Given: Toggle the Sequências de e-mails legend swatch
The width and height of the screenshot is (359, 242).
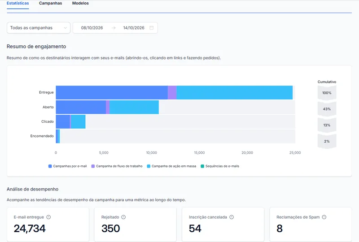Looking at the screenshot, I should click(202, 166).
